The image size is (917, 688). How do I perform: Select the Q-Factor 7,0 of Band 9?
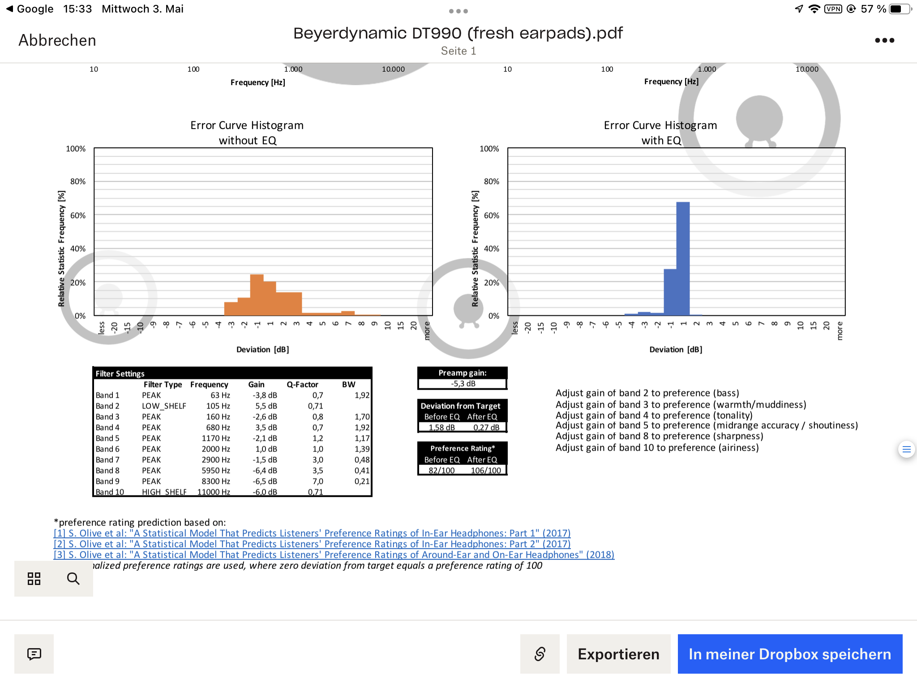click(318, 481)
